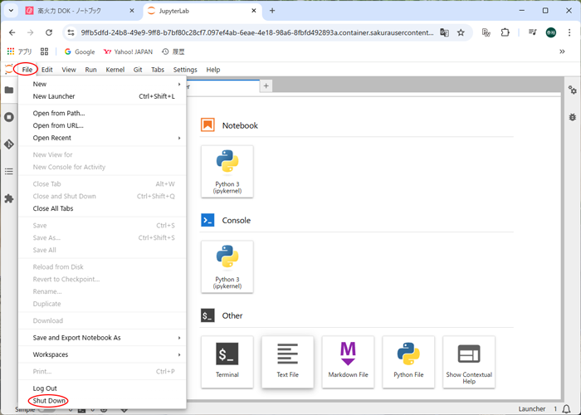Create a new Python File
Screen dimensions: 581x415
pyautogui.click(x=408, y=362)
